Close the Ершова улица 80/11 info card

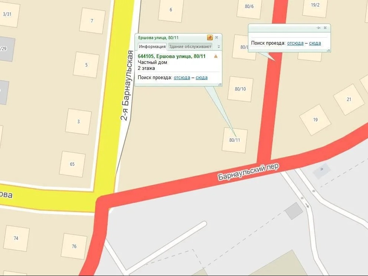click(217, 37)
